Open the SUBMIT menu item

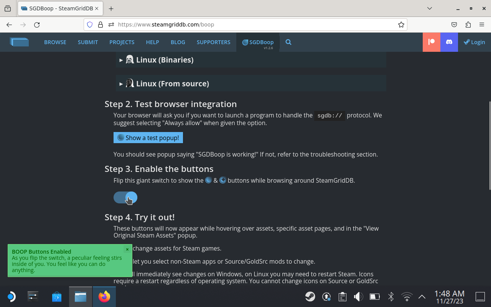[88, 42]
